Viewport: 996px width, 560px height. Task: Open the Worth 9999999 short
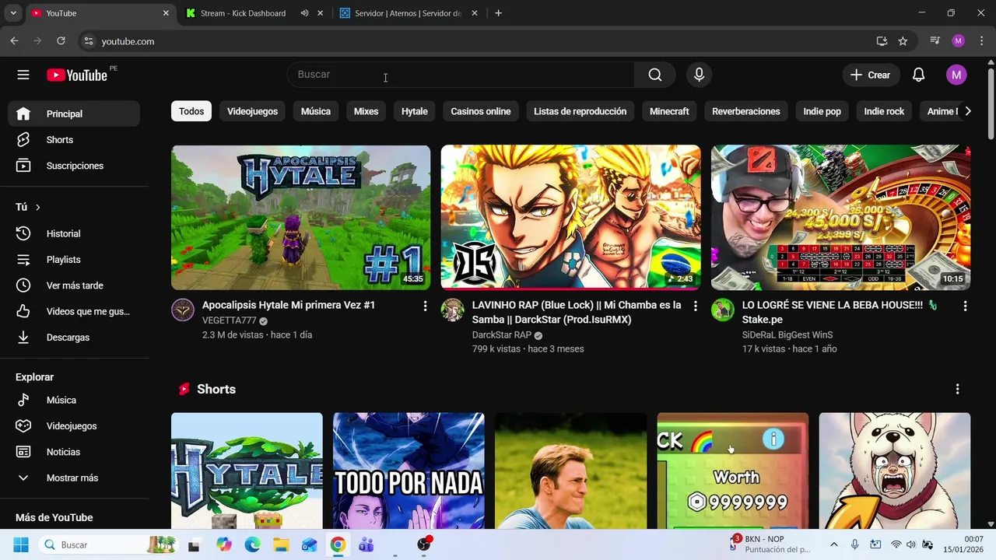coord(733,471)
